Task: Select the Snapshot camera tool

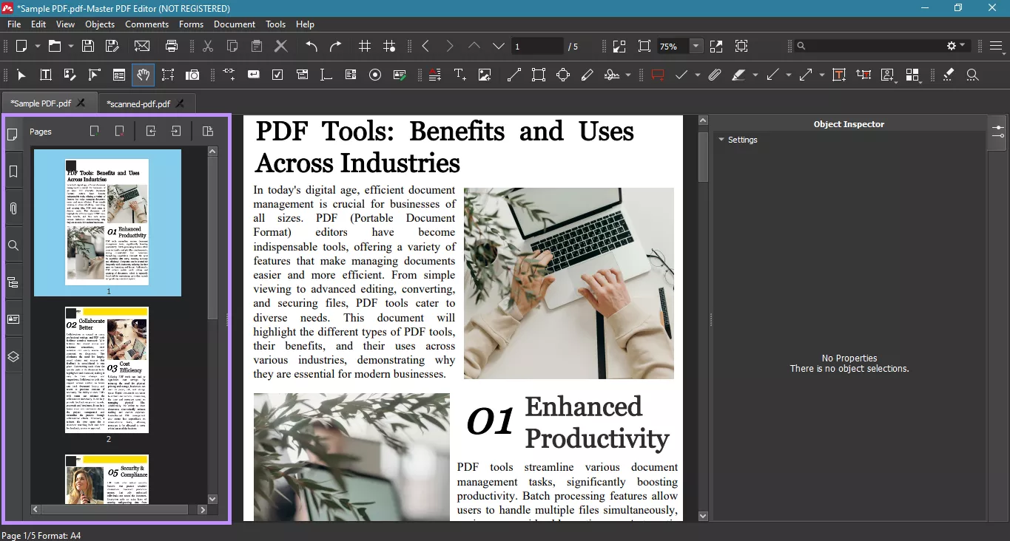Action: (192, 75)
